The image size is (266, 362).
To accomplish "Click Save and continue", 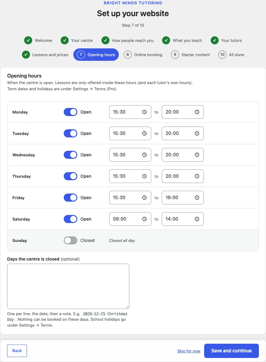I will click(x=231, y=351).
